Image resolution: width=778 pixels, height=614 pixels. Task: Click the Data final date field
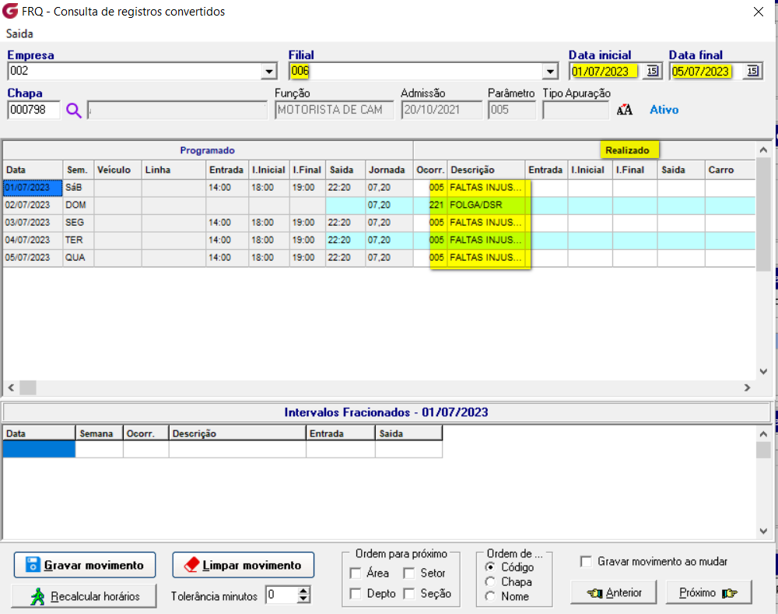pos(705,71)
